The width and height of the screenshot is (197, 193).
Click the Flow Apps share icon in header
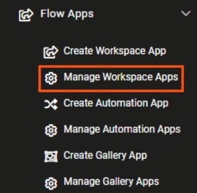pos(26,15)
